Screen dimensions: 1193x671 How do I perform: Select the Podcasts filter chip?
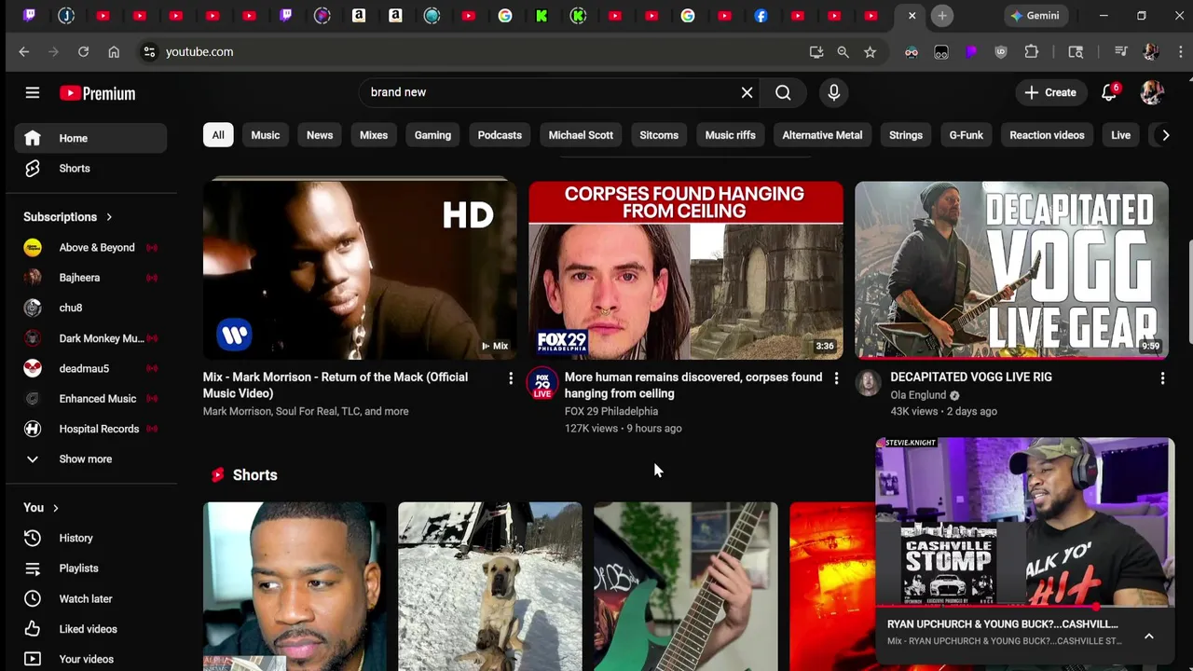(x=500, y=135)
